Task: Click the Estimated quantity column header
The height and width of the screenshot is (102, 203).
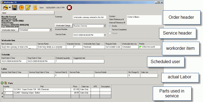Action: pyautogui.click(x=64, y=58)
